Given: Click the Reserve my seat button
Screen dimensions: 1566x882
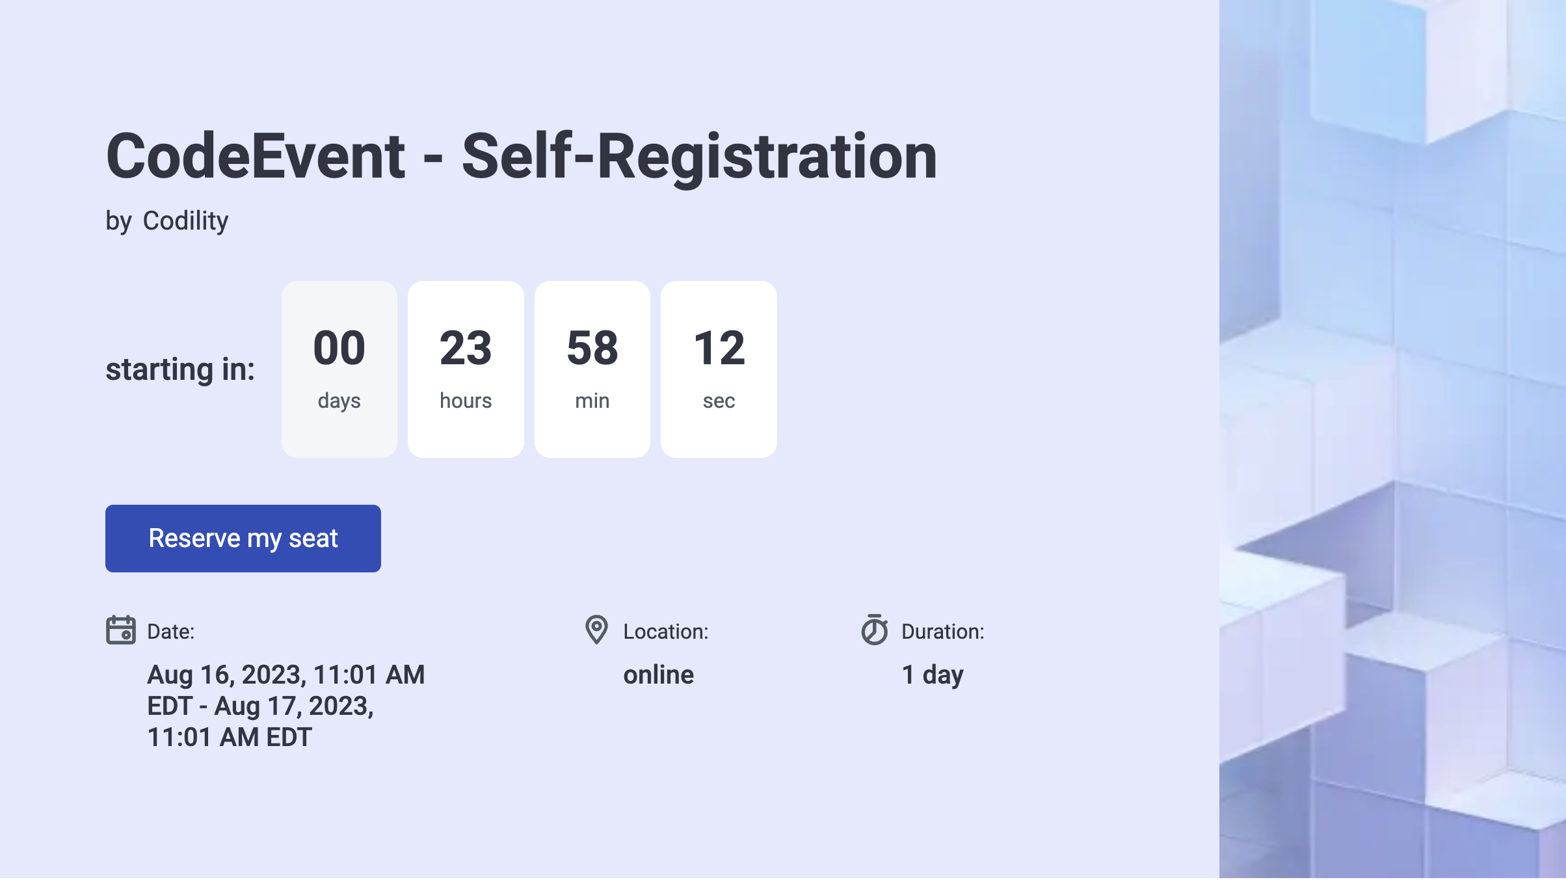Looking at the screenshot, I should (x=243, y=539).
